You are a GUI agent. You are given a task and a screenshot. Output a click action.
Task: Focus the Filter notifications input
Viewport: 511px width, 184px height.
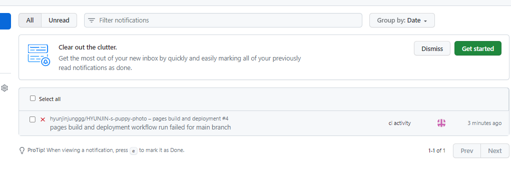point(223,20)
